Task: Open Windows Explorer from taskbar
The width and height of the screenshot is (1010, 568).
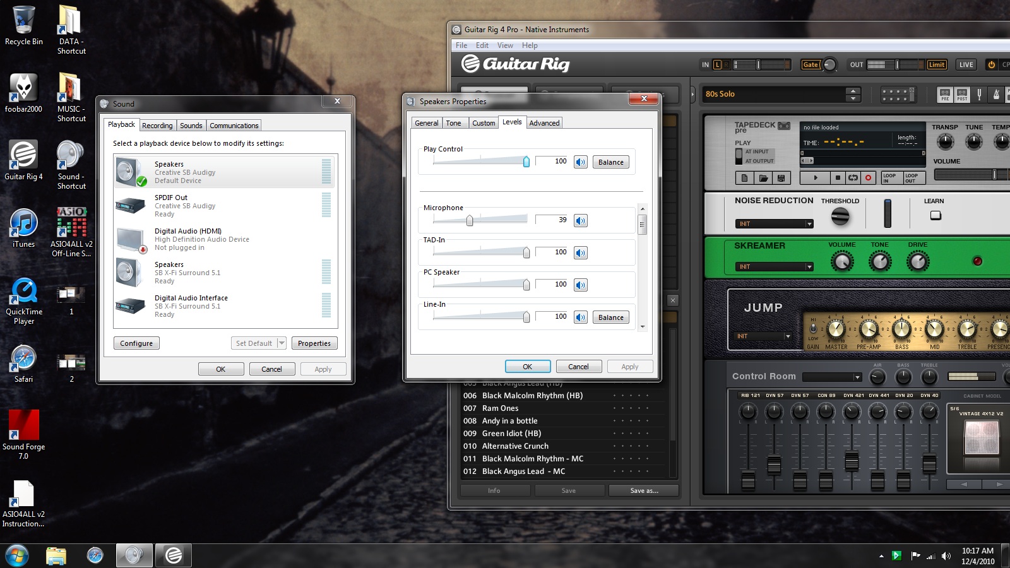Action: point(56,555)
